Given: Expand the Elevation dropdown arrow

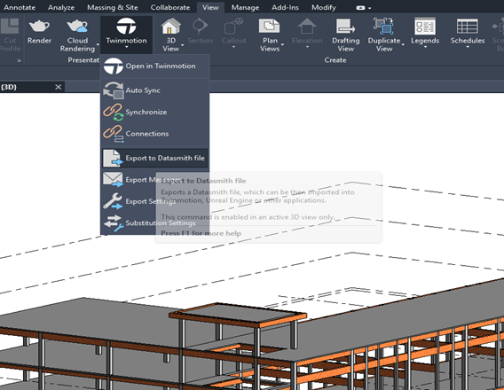Looking at the screenshot, I should 307,48.
